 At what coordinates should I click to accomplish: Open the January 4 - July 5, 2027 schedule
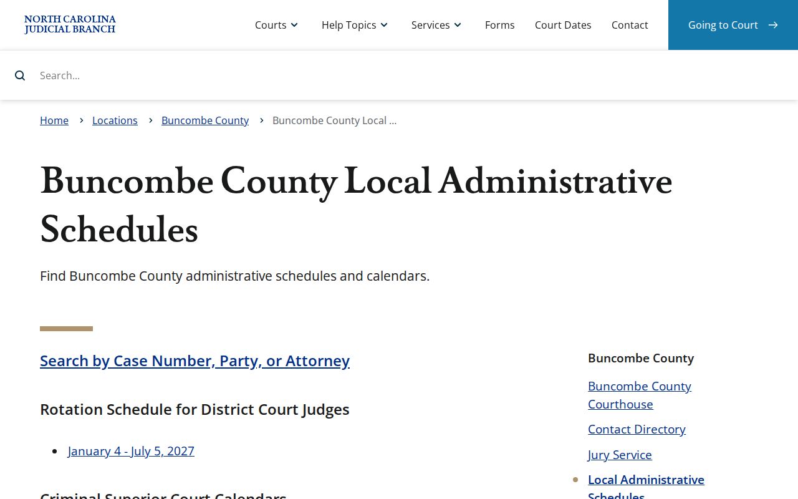click(x=131, y=451)
